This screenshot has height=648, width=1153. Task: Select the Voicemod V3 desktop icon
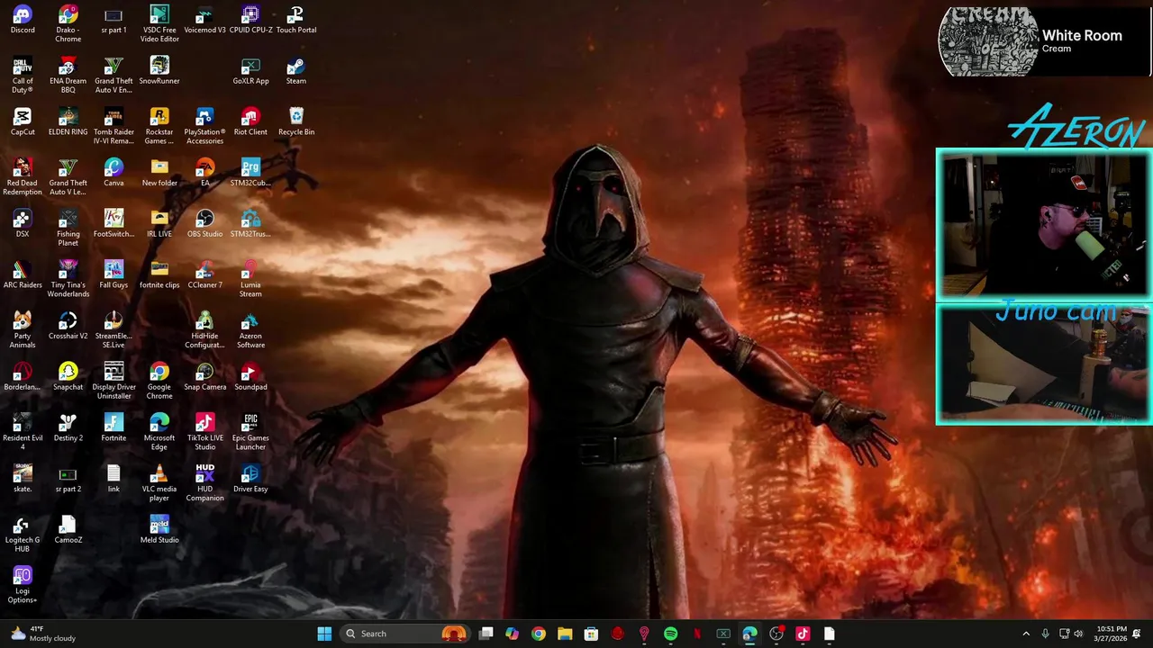click(204, 20)
